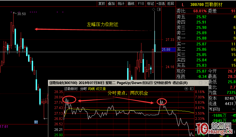Click the 8.16% intraday percent label
The width and height of the screenshot is (236, 137).
[x=200, y=92]
